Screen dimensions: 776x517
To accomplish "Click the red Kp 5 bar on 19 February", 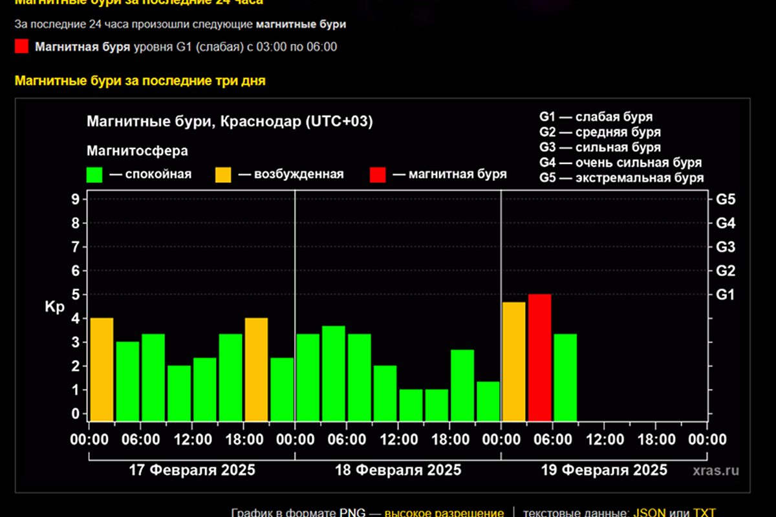I will [x=539, y=357].
